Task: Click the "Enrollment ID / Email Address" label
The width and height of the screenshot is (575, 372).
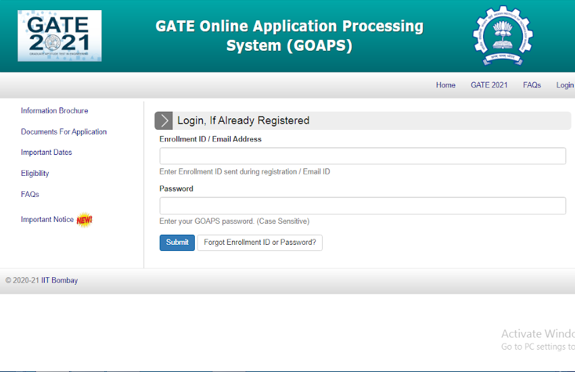Action: (x=210, y=139)
